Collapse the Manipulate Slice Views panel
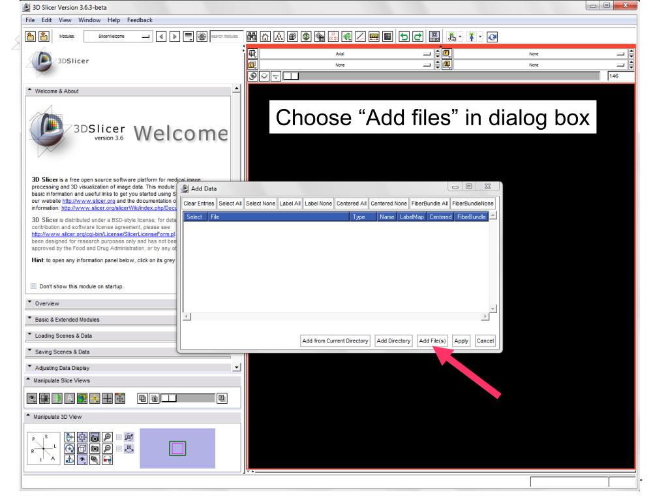668x501 pixels. click(132, 380)
